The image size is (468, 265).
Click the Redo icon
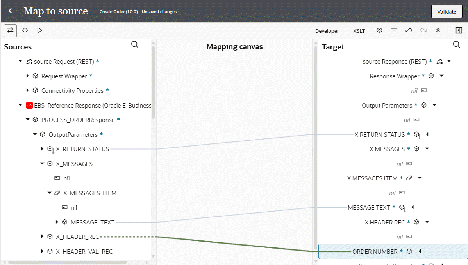pos(423,30)
